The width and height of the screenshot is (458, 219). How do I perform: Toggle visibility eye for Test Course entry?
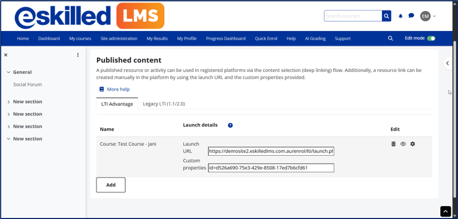tap(403, 144)
